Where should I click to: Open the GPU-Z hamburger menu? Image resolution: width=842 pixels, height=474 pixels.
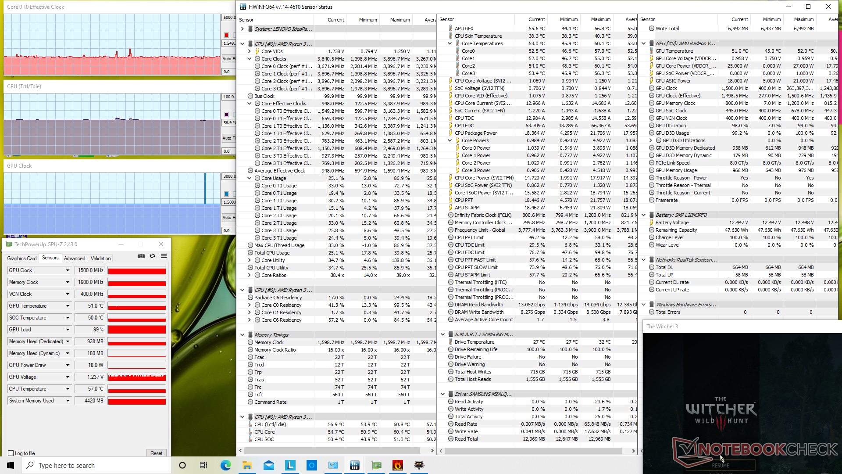coord(164,256)
